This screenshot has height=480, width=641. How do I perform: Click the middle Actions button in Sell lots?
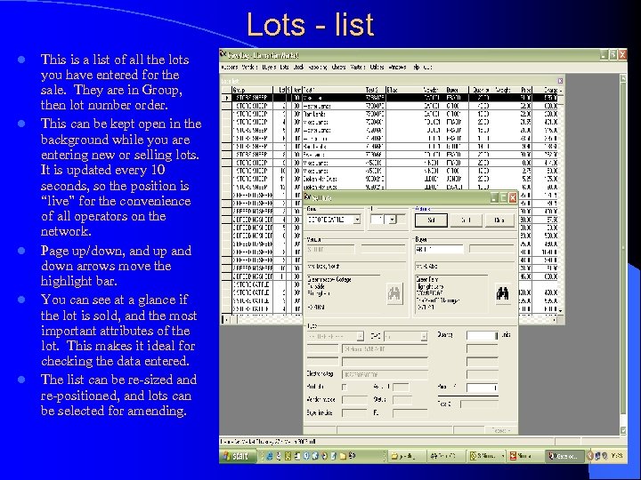pos(466,220)
